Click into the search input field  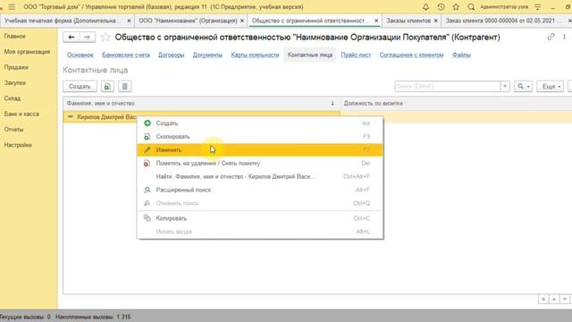(x=448, y=87)
